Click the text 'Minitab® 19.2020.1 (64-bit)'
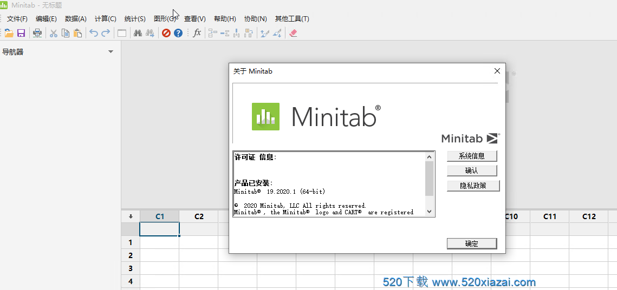 280,192
